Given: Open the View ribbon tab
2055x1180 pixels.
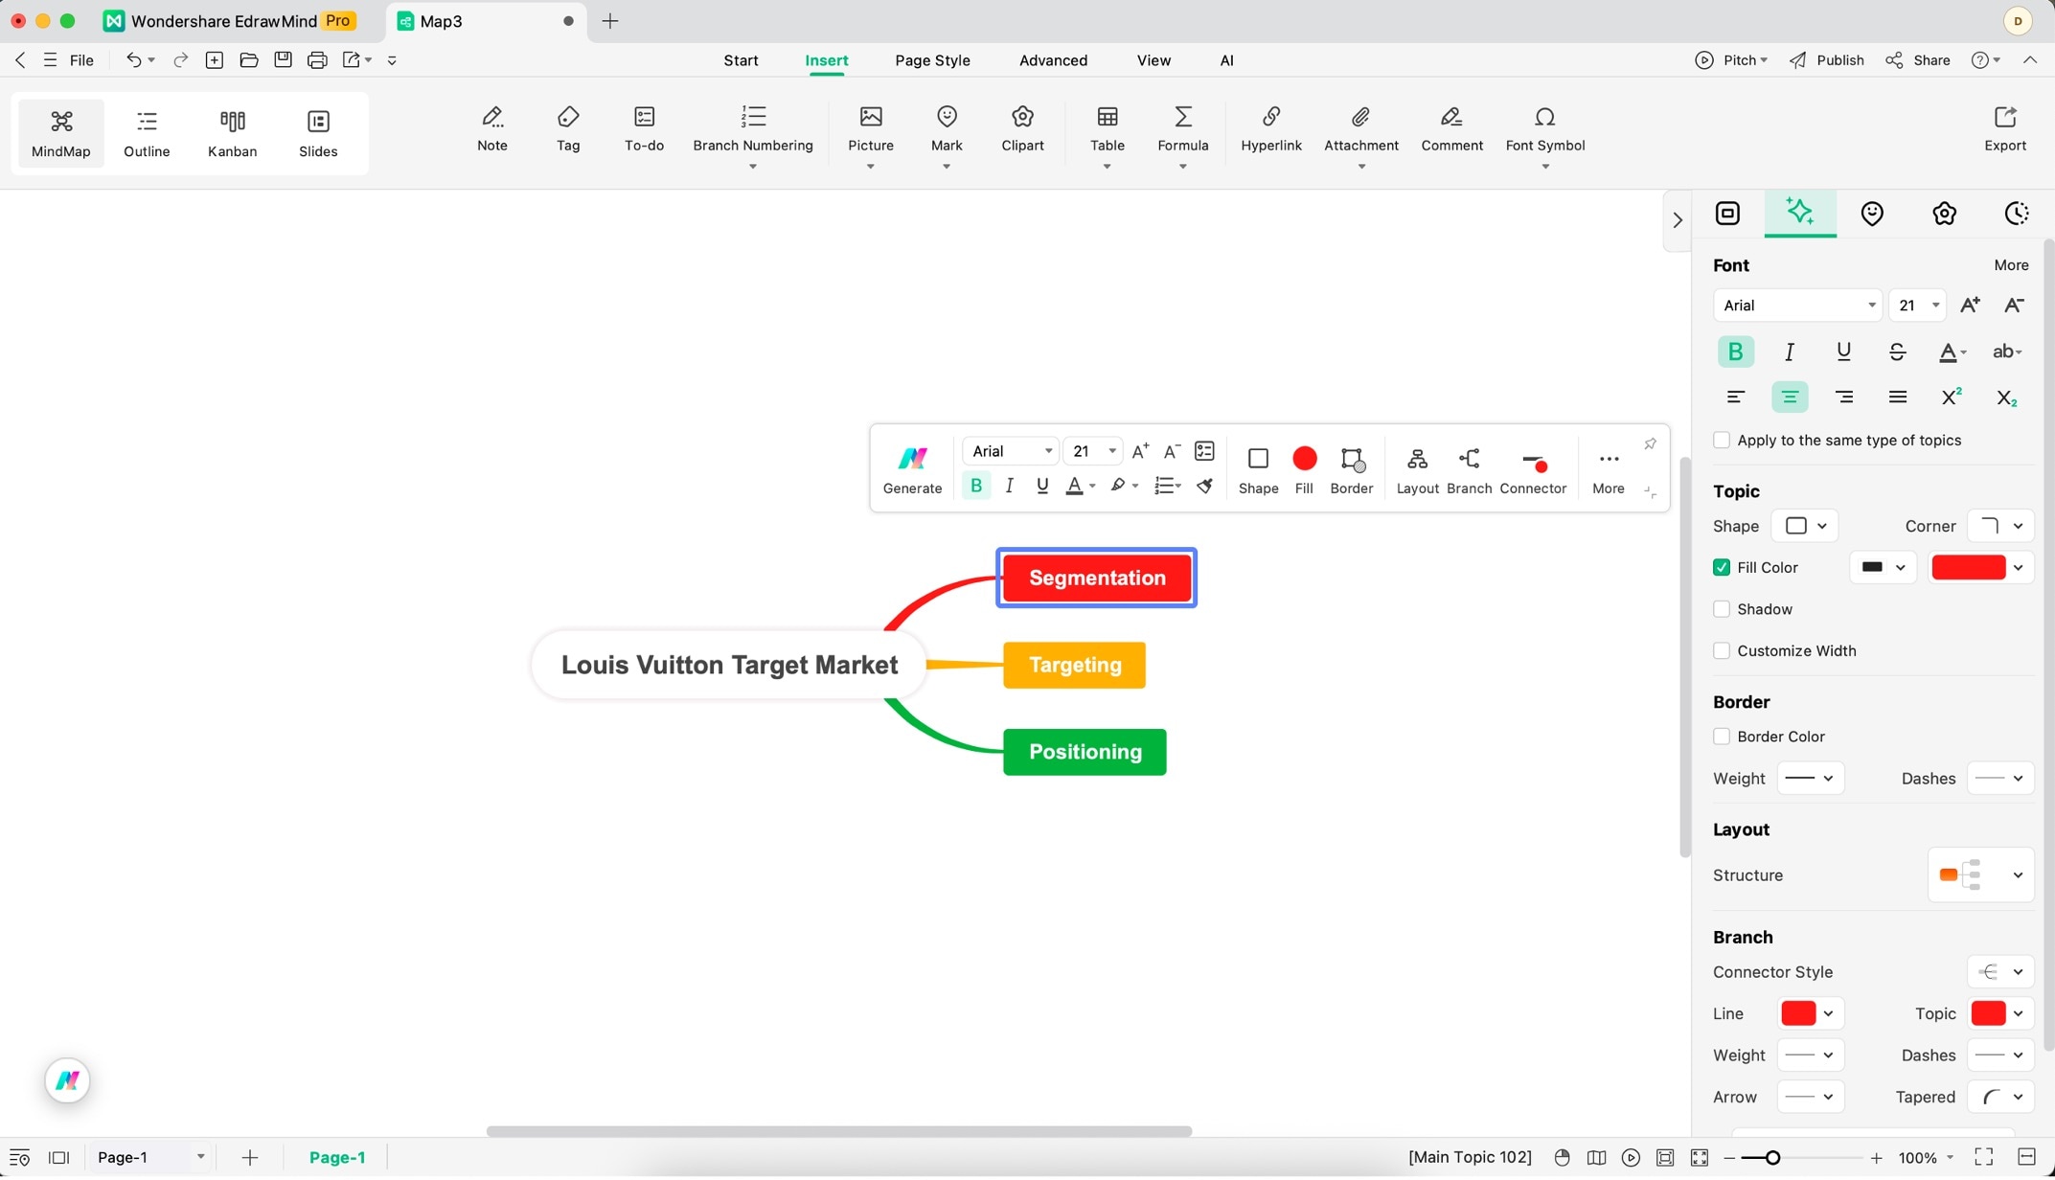Looking at the screenshot, I should [x=1153, y=60].
